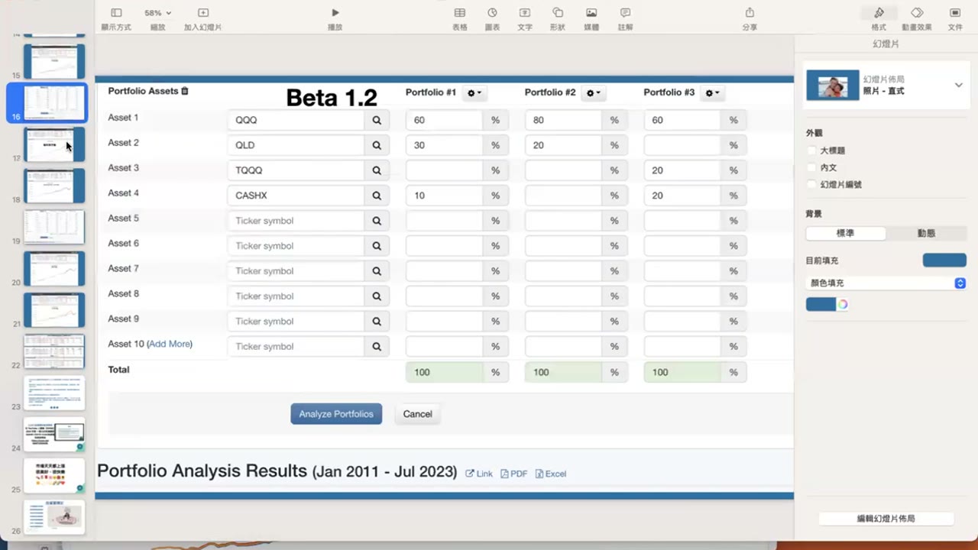Open the Portfolio #3 gear dropdown
The height and width of the screenshot is (550, 978).
tap(712, 92)
